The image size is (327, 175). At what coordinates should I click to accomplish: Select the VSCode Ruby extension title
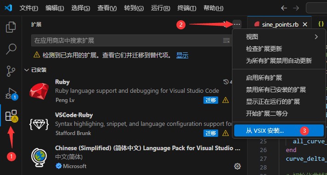pyautogui.click(x=74, y=115)
